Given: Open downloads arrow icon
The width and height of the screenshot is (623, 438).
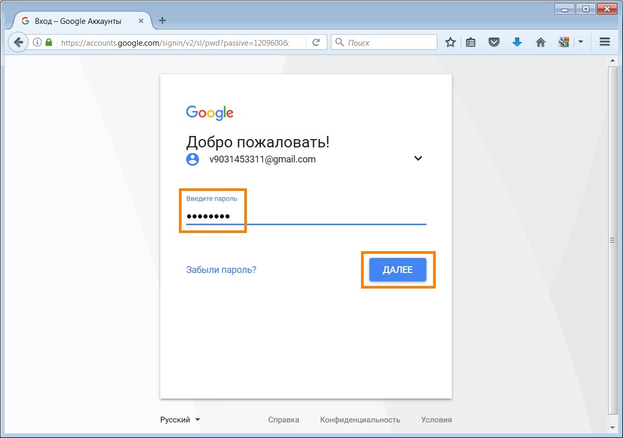Looking at the screenshot, I should coord(517,43).
